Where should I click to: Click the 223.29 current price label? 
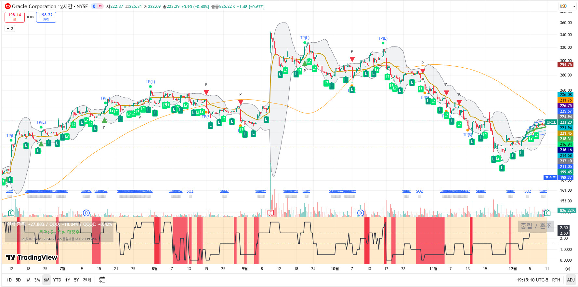click(x=566, y=122)
